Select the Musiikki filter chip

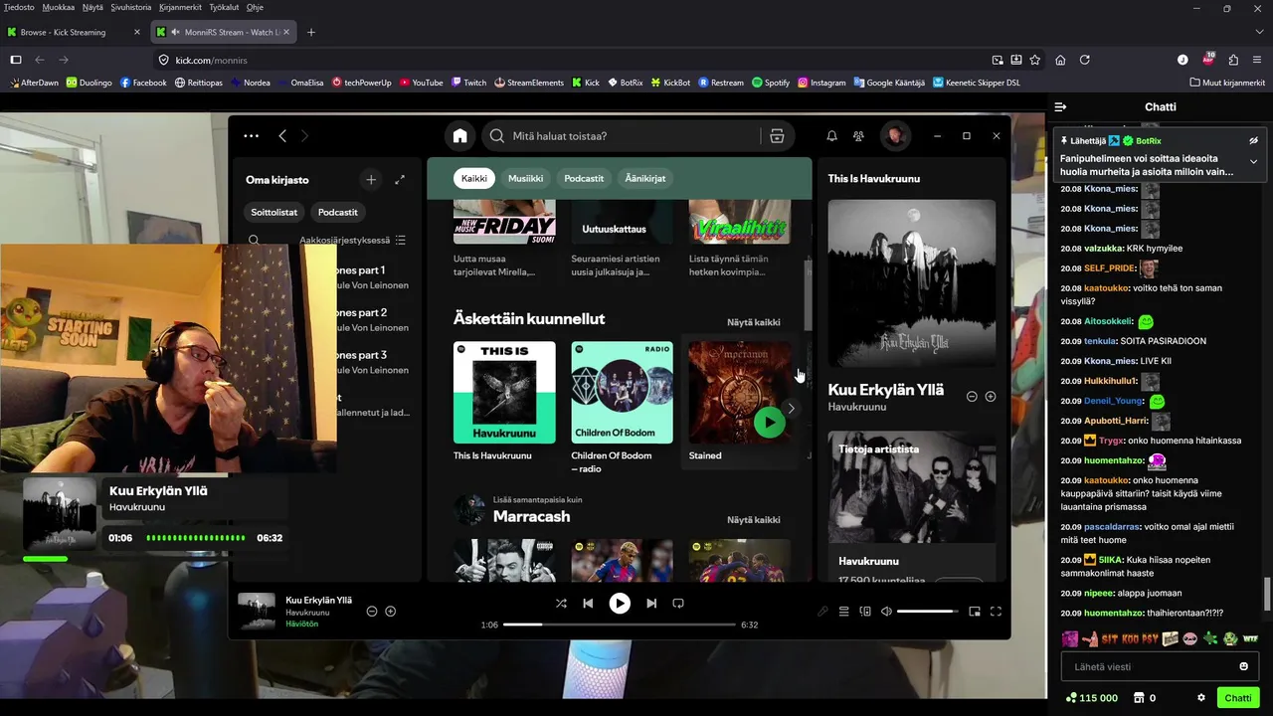[525, 178]
